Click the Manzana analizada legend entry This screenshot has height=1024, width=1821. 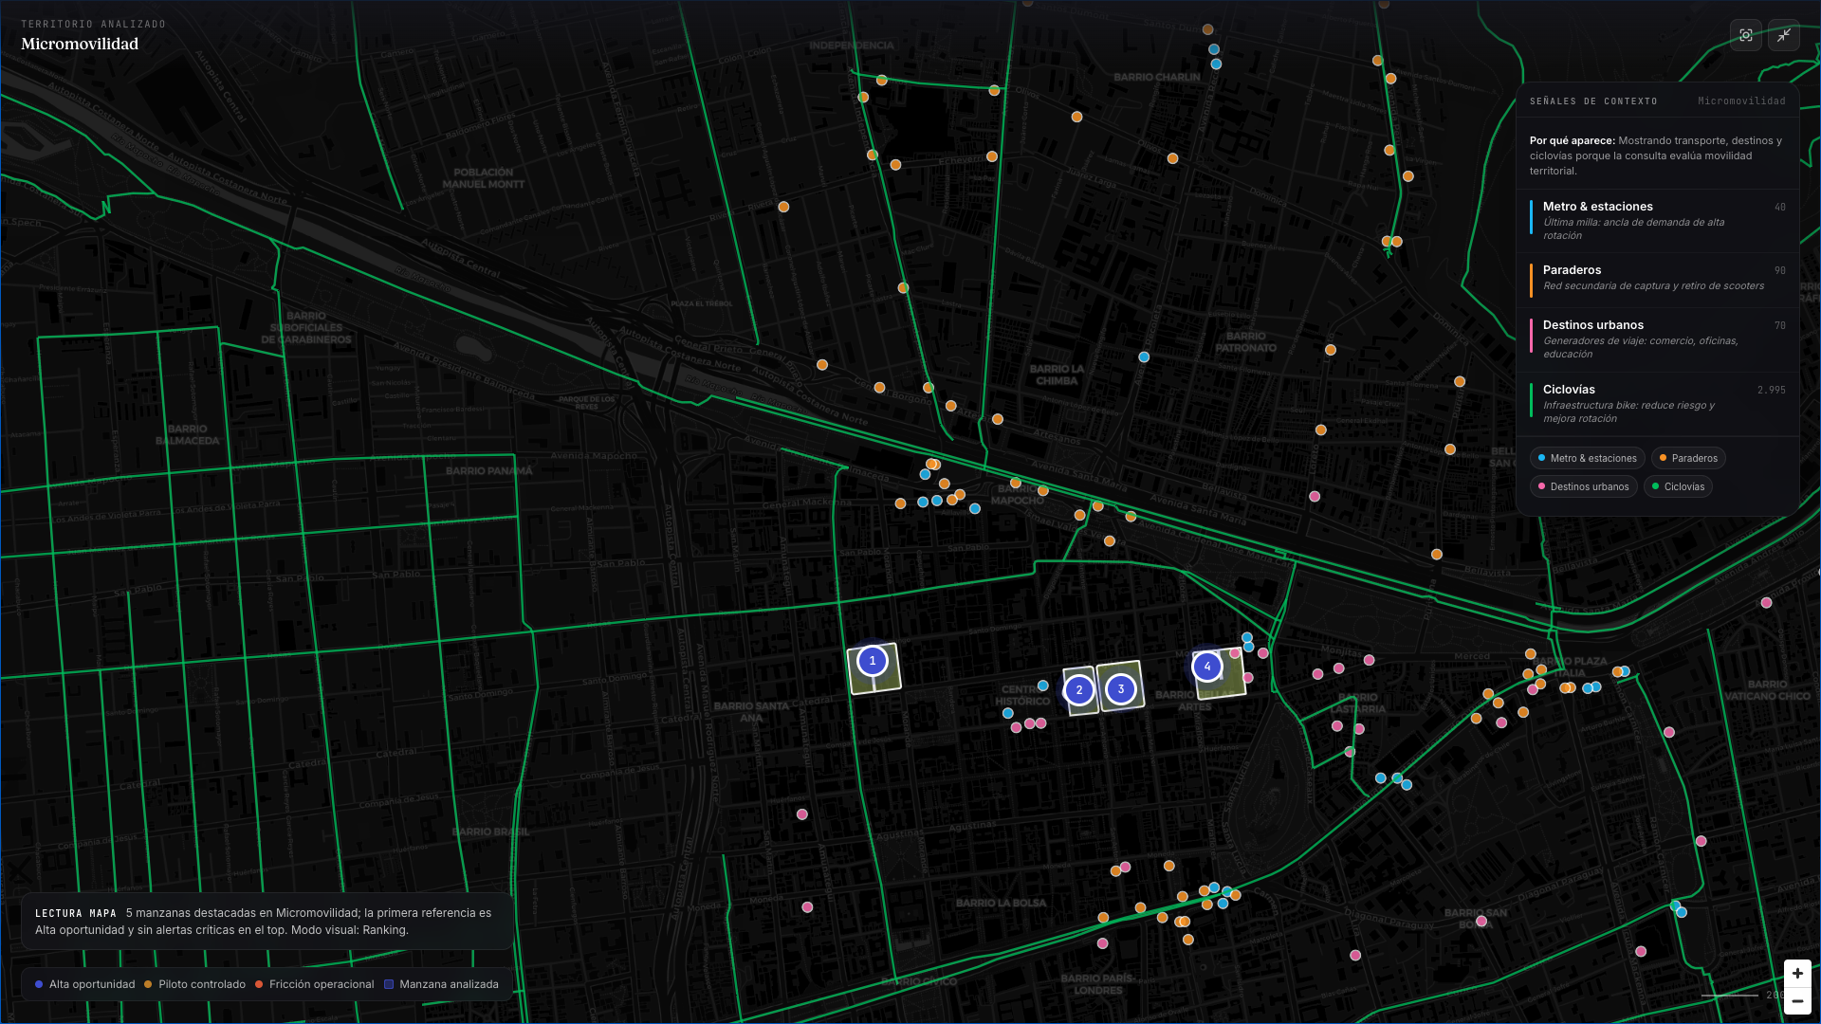click(x=441, y=984)
